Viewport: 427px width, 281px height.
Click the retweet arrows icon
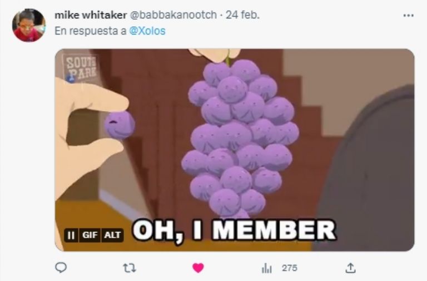tap(130, 268)
